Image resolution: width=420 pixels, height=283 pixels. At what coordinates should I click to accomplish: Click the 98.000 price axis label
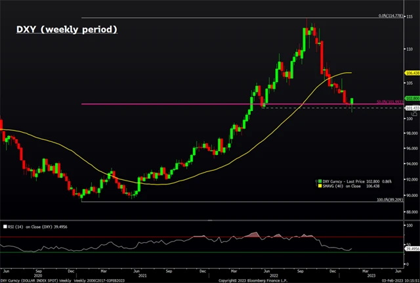pos(412,133)
